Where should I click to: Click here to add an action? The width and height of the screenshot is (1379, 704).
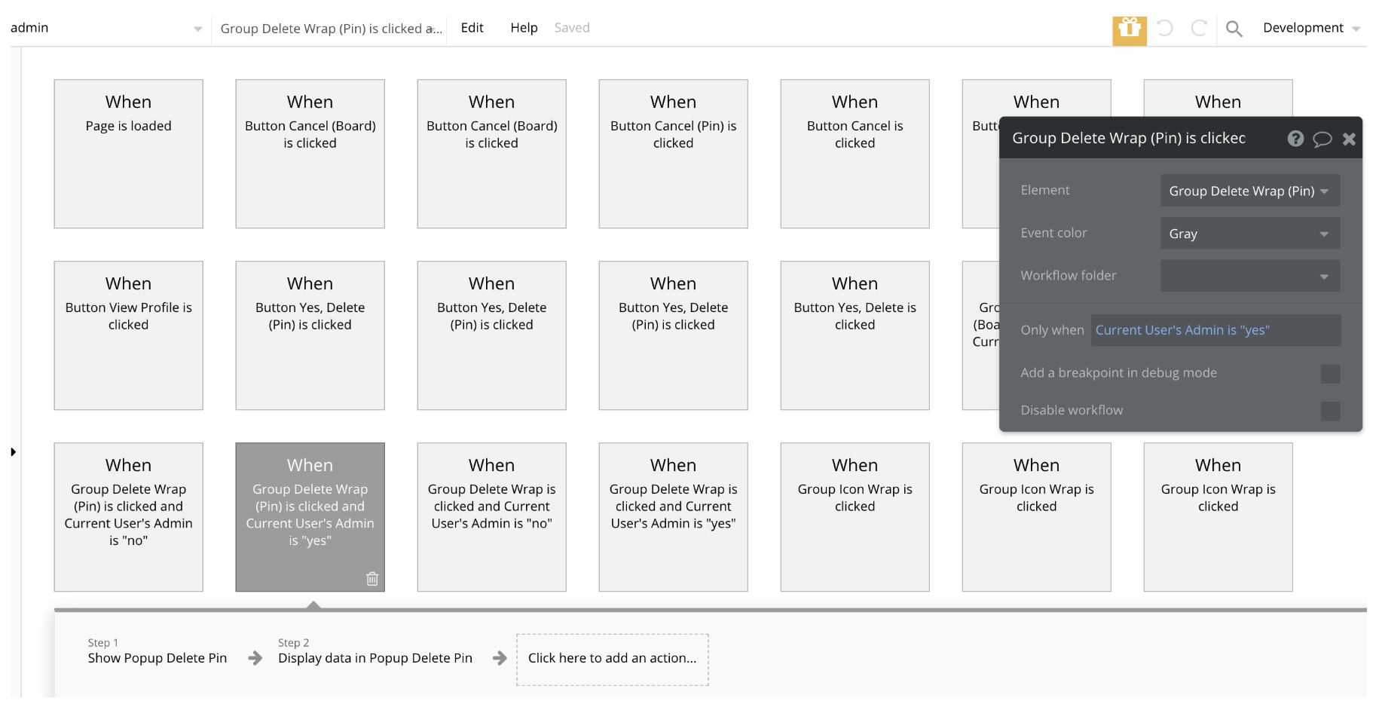(612, 659)
